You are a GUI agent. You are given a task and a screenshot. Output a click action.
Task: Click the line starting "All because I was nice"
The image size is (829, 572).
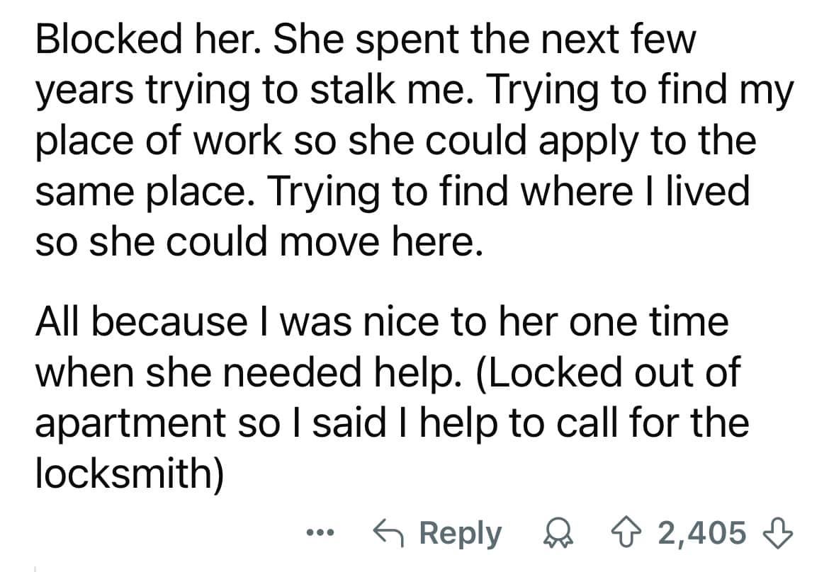click(382, 321)
